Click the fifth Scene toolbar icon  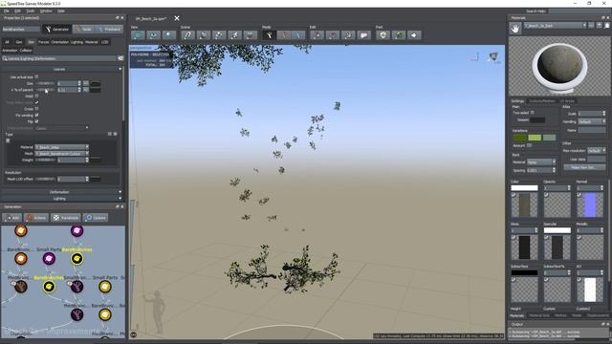pyautogui.click(x=251, y=35)
